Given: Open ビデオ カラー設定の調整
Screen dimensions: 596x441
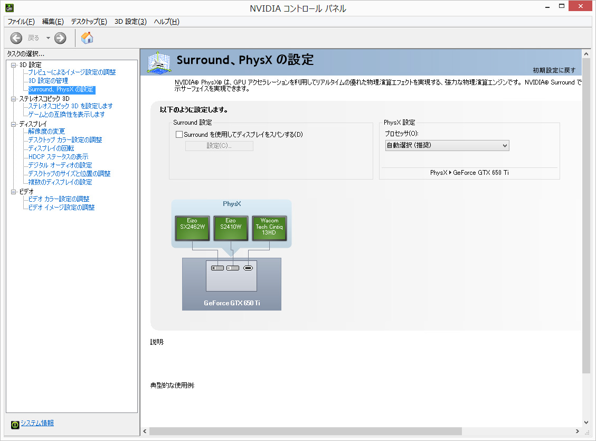Looking at the screenshot, I should pyautogui.click(x=59, y=199).
